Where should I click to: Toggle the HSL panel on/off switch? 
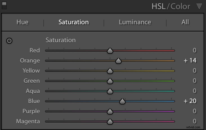point(4,6)
